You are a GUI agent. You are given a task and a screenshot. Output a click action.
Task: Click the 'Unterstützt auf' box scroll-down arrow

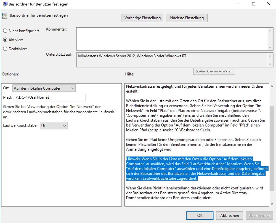pyautogui.click(x=270, y=64)
